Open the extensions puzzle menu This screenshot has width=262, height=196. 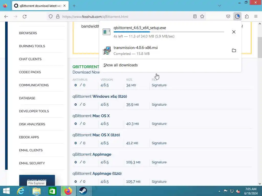pos(247,16)
